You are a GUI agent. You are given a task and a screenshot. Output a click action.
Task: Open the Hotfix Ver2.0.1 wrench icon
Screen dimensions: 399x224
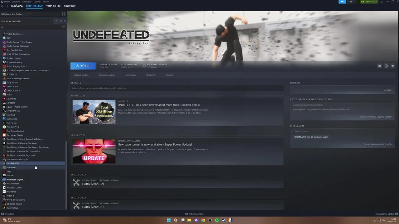[76, 206]
